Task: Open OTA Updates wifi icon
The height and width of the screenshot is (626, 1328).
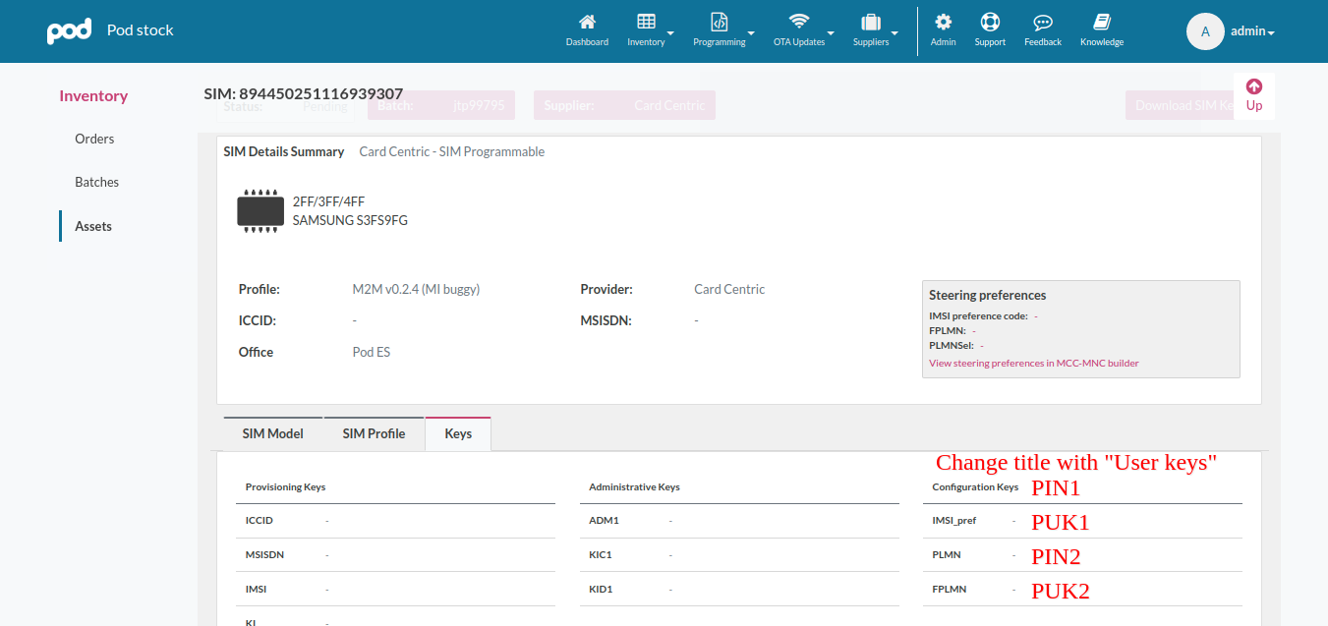Action: (x=798, y=22)
